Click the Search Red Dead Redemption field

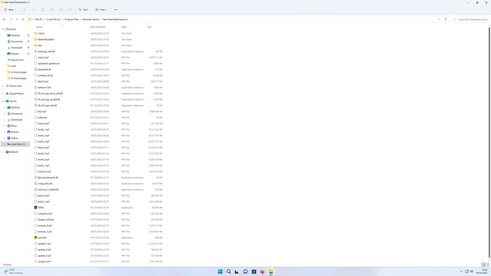pyautogui.click(x=470, y=19)
